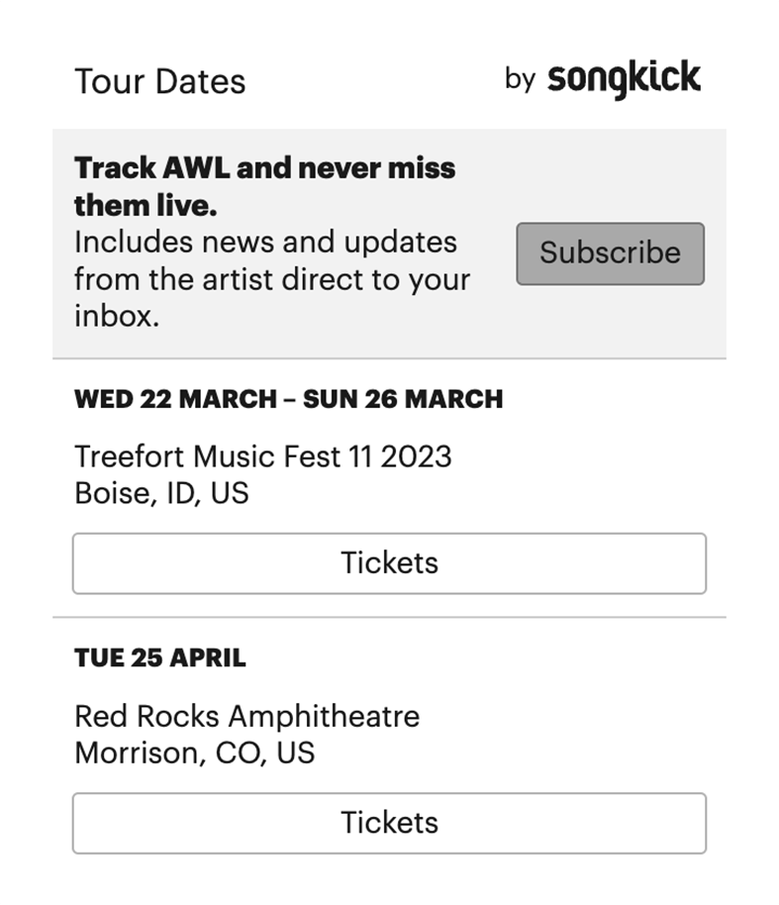Click the Morrison, CO, US location text
The height and width of the screenshot is (905, 779).
[x=192, y=752]
